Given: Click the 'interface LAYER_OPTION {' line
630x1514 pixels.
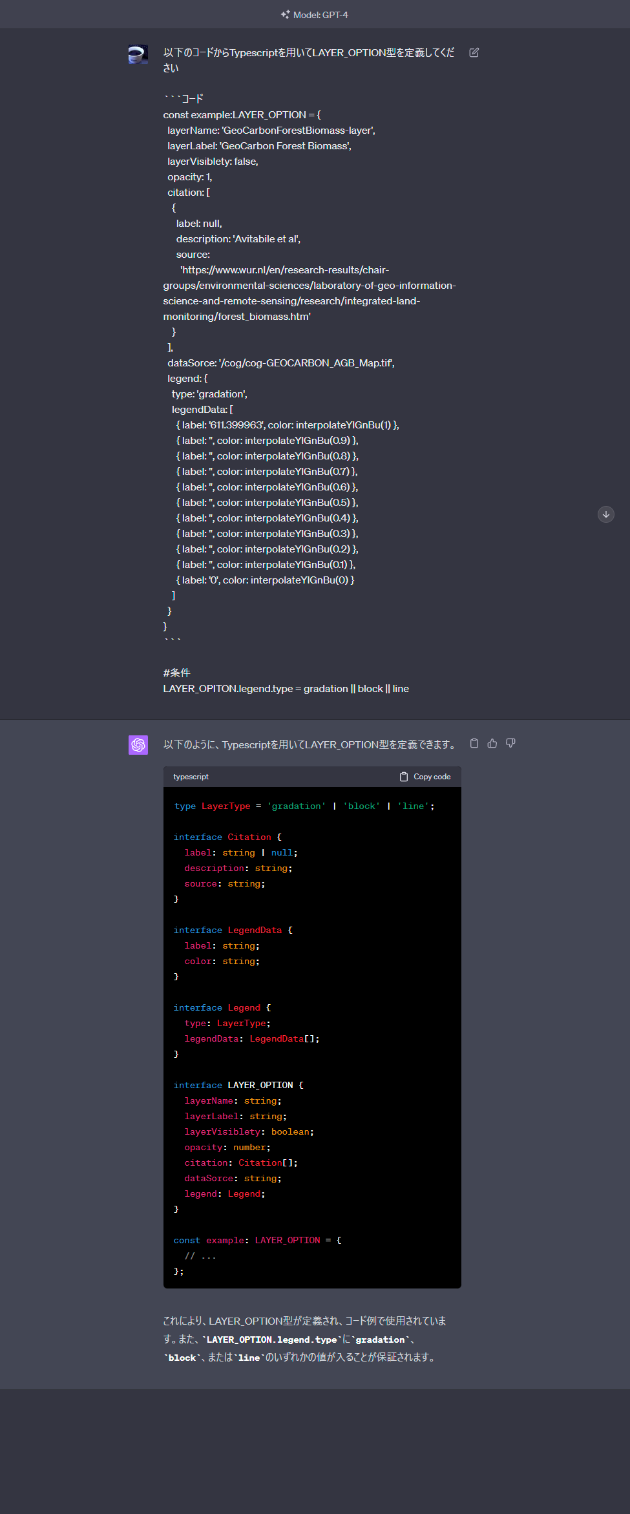Looking at the screenshot, I should 238,1086.
